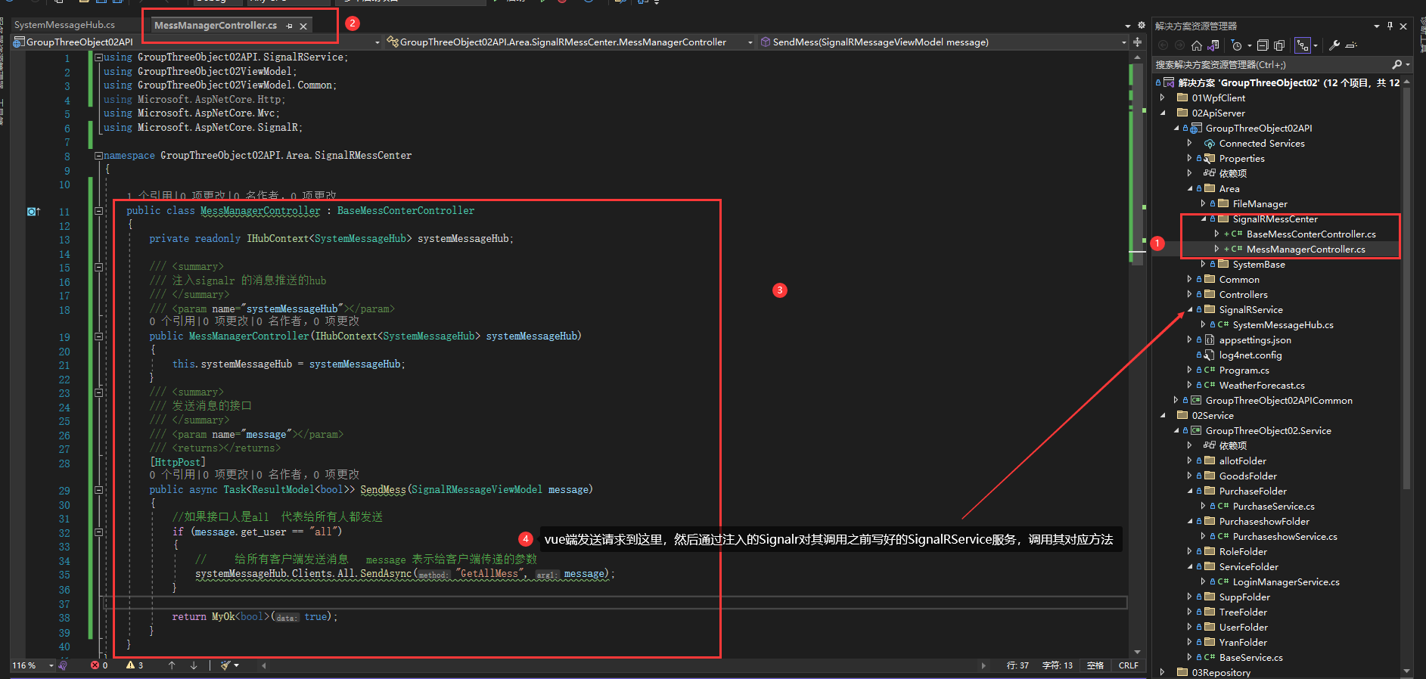Click Collapse All in Solution Explorer toolbar
1426x679 pixels.
tap(1263, 45)
